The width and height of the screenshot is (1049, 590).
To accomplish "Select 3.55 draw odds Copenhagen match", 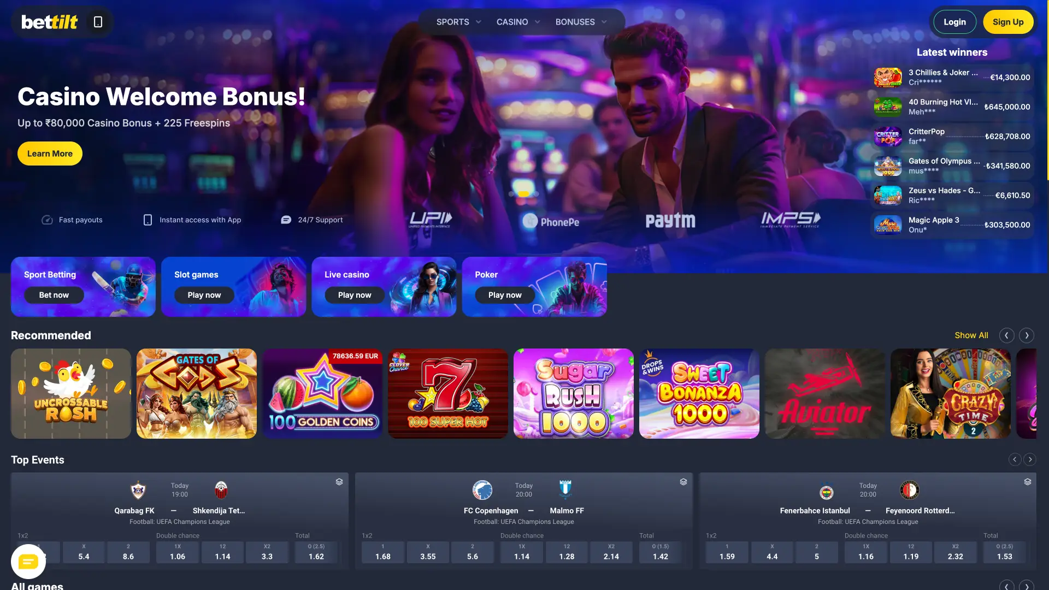I will coord(428,552).
